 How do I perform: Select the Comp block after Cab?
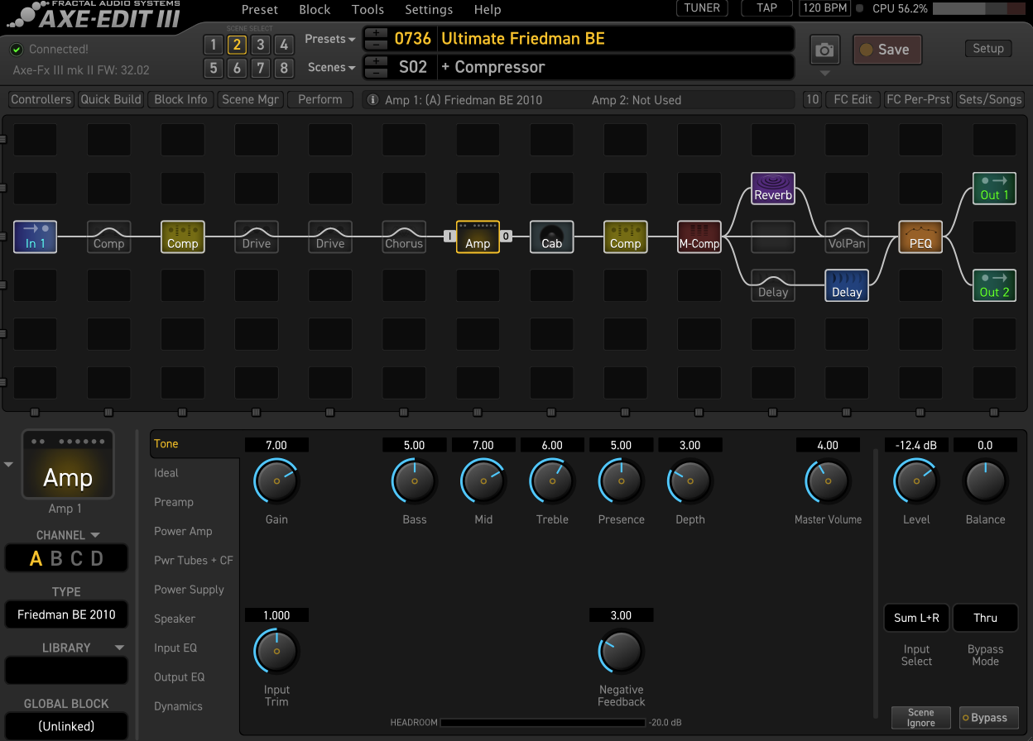click(x=625, y=237)
